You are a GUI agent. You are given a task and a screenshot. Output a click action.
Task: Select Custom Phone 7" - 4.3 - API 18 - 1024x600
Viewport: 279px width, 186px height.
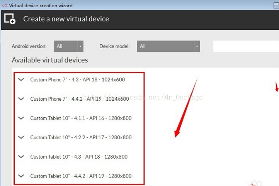point(78,79)
